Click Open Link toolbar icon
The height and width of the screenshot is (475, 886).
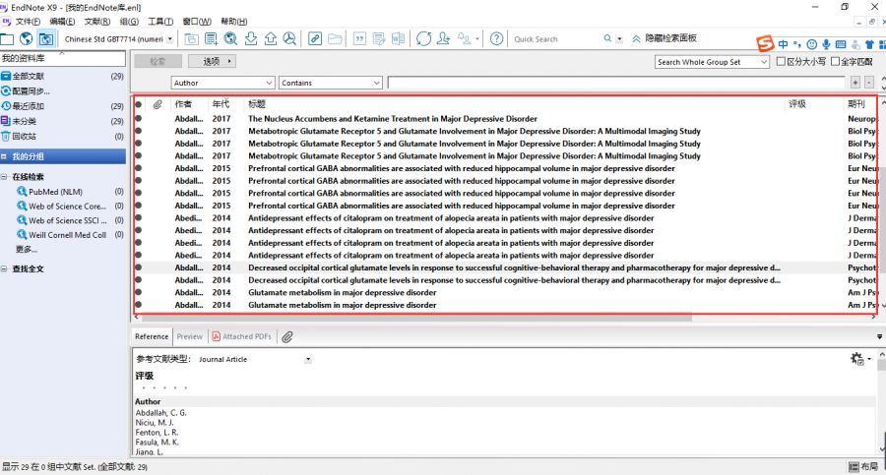click(315, 39)
